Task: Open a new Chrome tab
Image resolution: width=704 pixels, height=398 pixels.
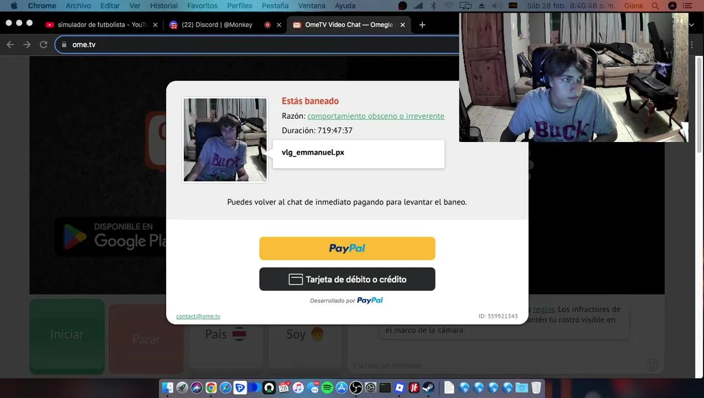Action: tap(422, 25)
